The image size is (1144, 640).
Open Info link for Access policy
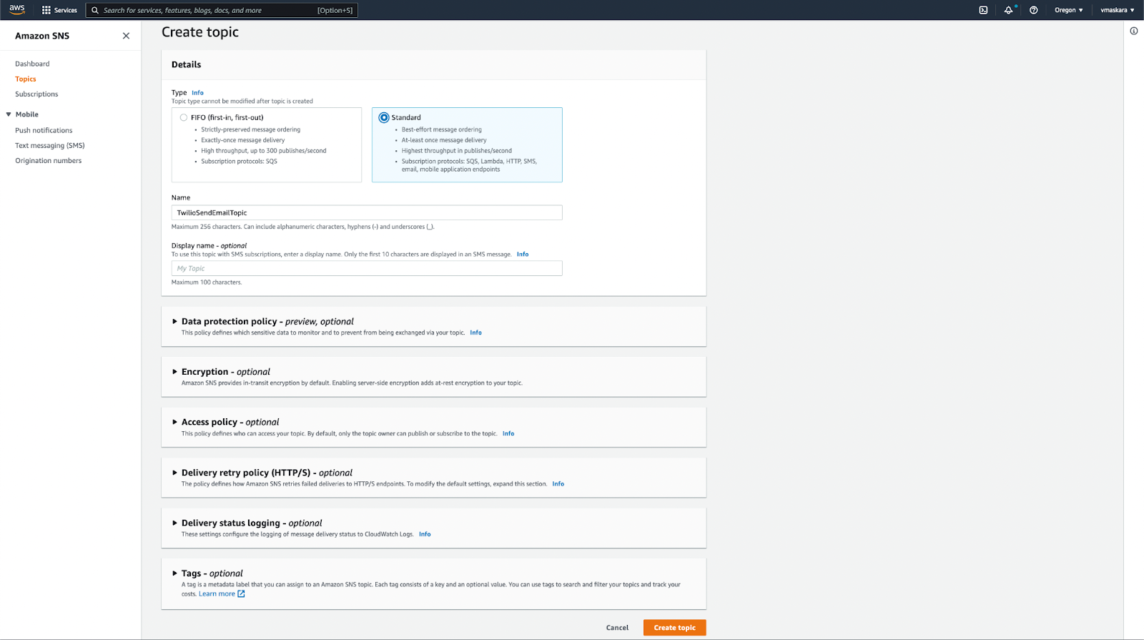508,433
